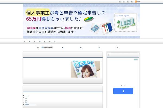
Task: Select the second arrow item in the main navigation bar
Action: click(x=30, y=41)
